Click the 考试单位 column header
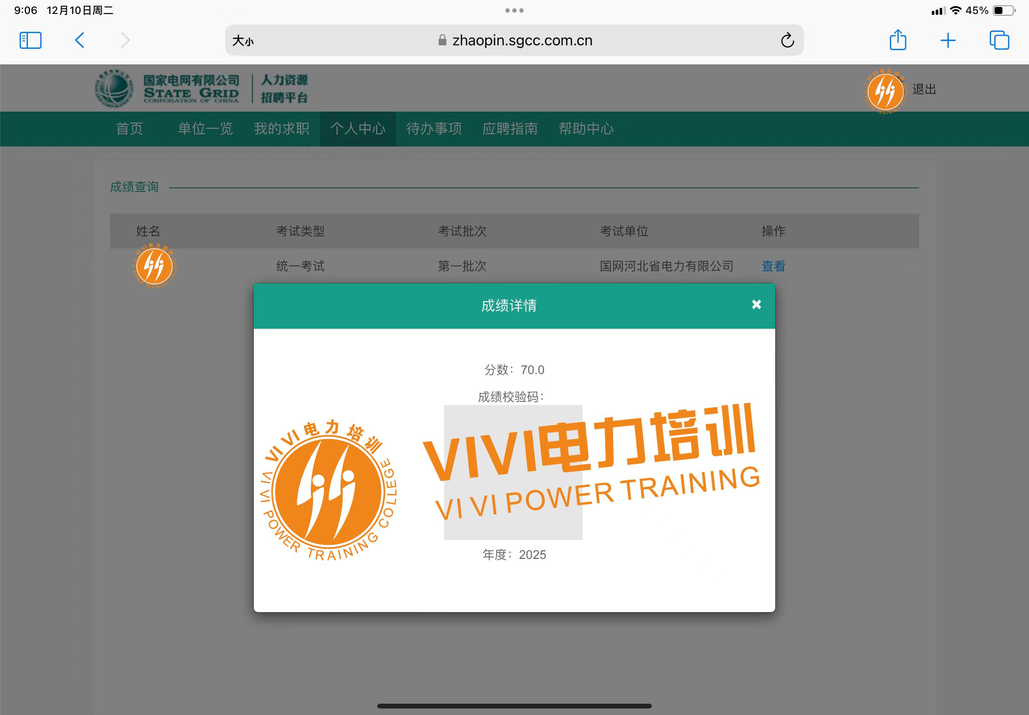Screen dimensions: 1029x715 [624, 231]
